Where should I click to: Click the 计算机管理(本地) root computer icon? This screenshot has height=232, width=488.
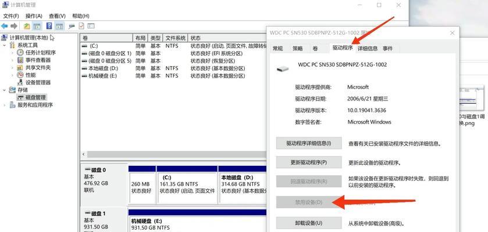click(x=4, y=38)
